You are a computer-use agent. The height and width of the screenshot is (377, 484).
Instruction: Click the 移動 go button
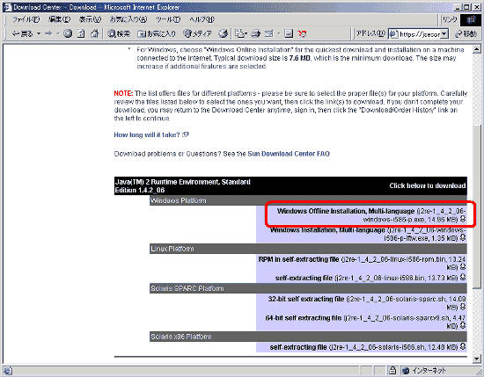(x=466, y=34)
